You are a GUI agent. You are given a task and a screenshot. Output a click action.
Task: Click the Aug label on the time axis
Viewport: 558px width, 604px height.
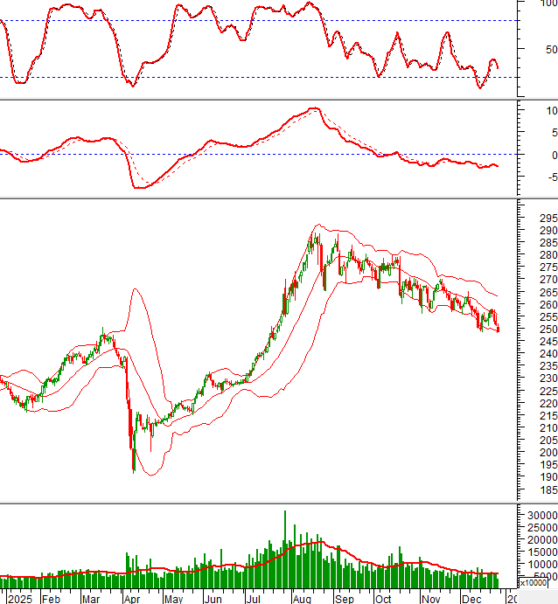point(300,600)
